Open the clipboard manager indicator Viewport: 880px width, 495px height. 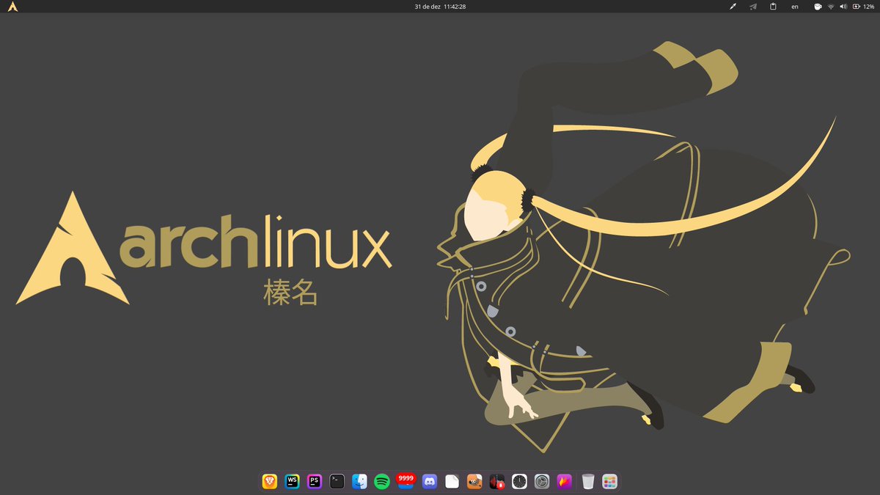(773, 7)
